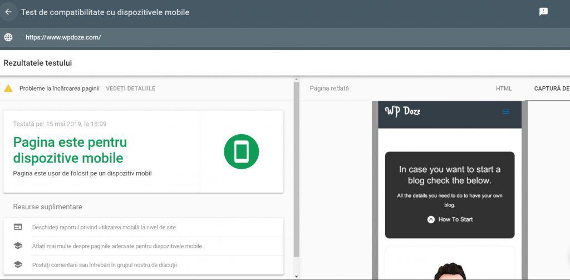Click the green mobile phone icon

pos(242,151)
